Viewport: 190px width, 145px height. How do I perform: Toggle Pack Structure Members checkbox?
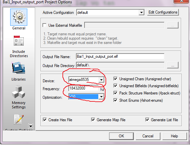(115, 93)
